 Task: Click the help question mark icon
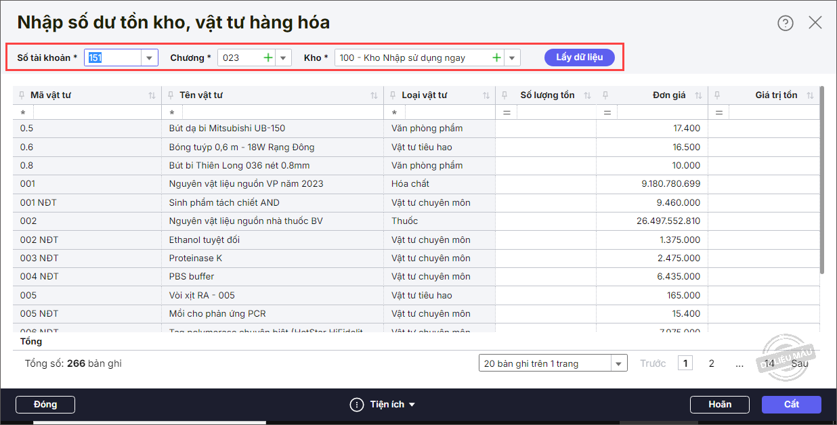785,23
